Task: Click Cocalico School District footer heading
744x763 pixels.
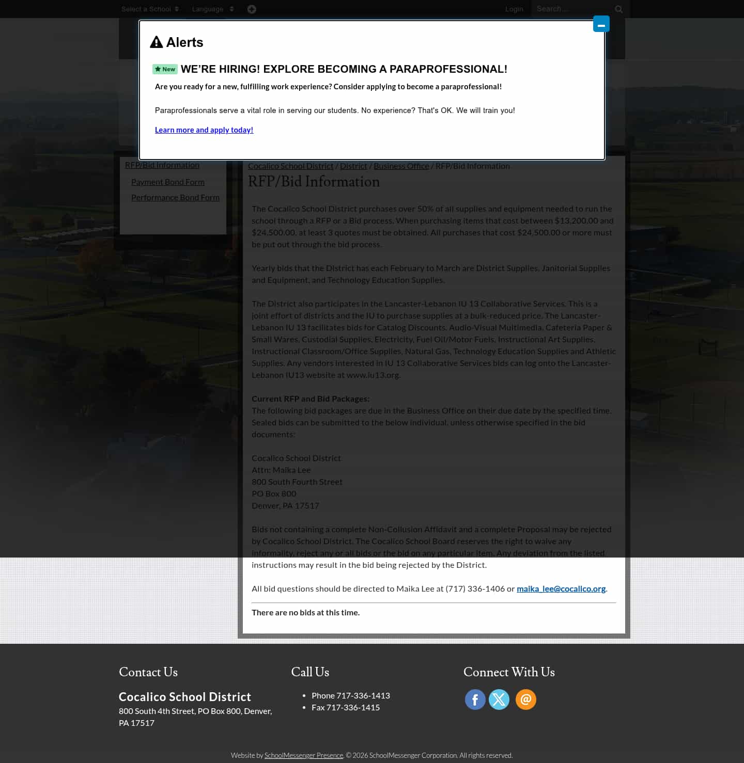Action: tap(185, 697)
